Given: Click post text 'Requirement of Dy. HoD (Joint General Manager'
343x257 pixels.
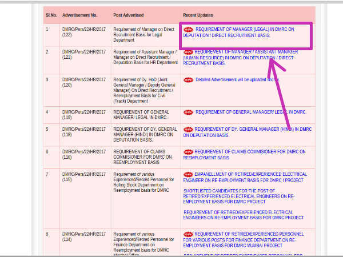Looking at the screenshot, I should tap(145, 90).
